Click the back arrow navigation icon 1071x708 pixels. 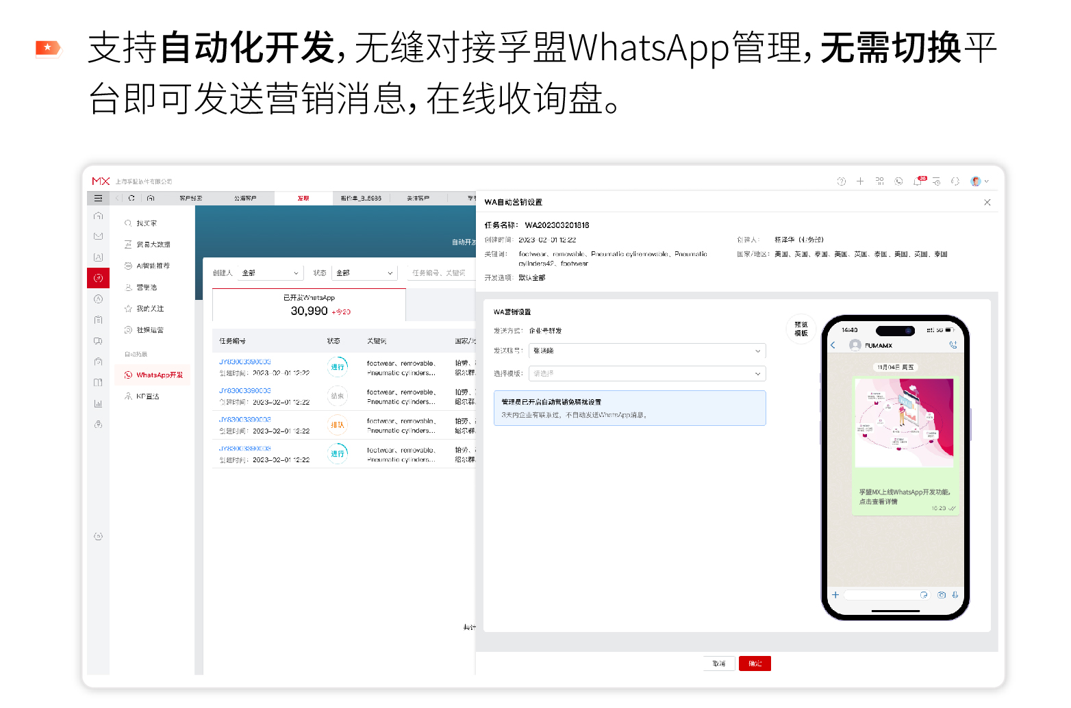118,197
